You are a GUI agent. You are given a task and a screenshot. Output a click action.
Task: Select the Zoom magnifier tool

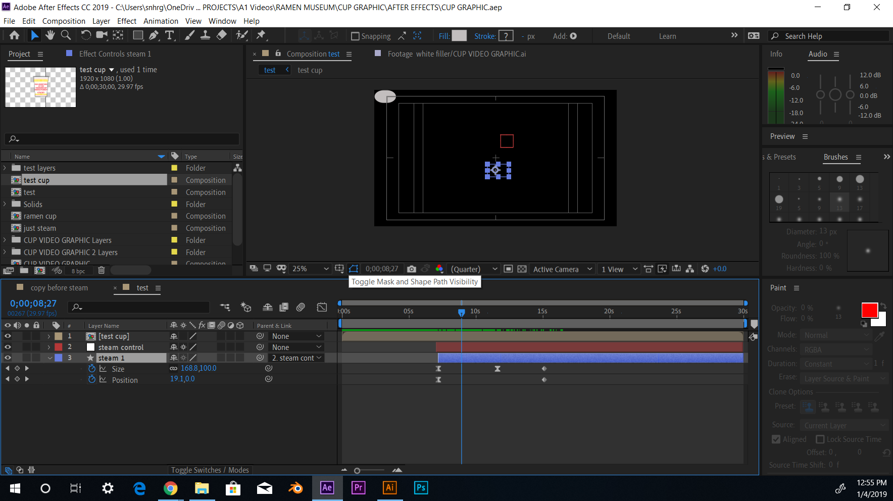pyautogui.click(x=66, y=35)
